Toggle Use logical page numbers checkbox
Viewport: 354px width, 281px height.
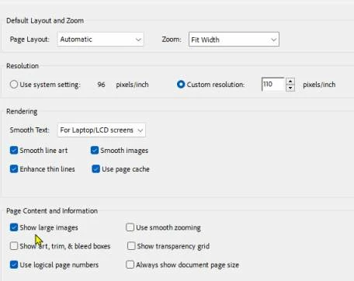[x=14, y=265]
